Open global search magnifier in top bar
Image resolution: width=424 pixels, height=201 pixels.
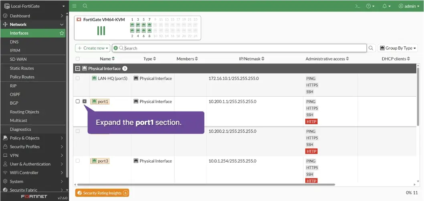pyautogui.click(x=85, y=6)
